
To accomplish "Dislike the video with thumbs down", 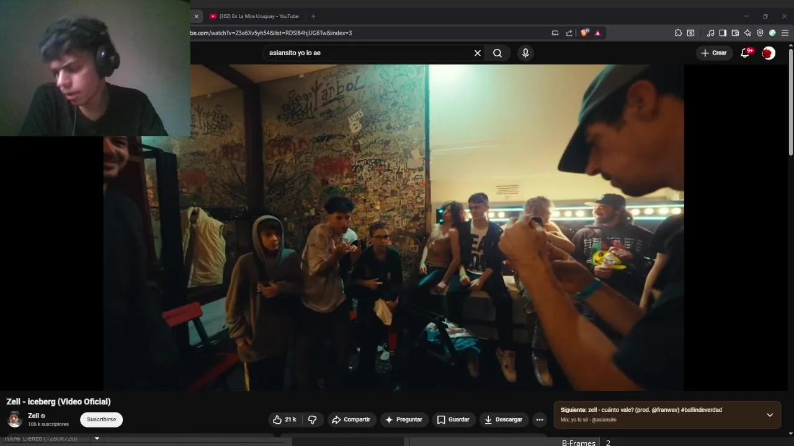I will coord(313,420).
